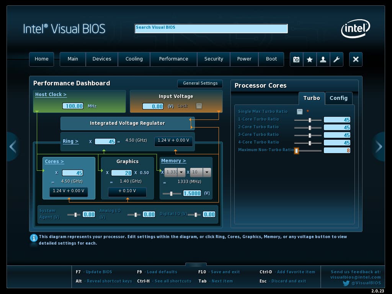The height and width of the screenshot is (294, 392).
Task: Expand the memory multiplier 1.33 dropdown
Action: coord(181,172)
